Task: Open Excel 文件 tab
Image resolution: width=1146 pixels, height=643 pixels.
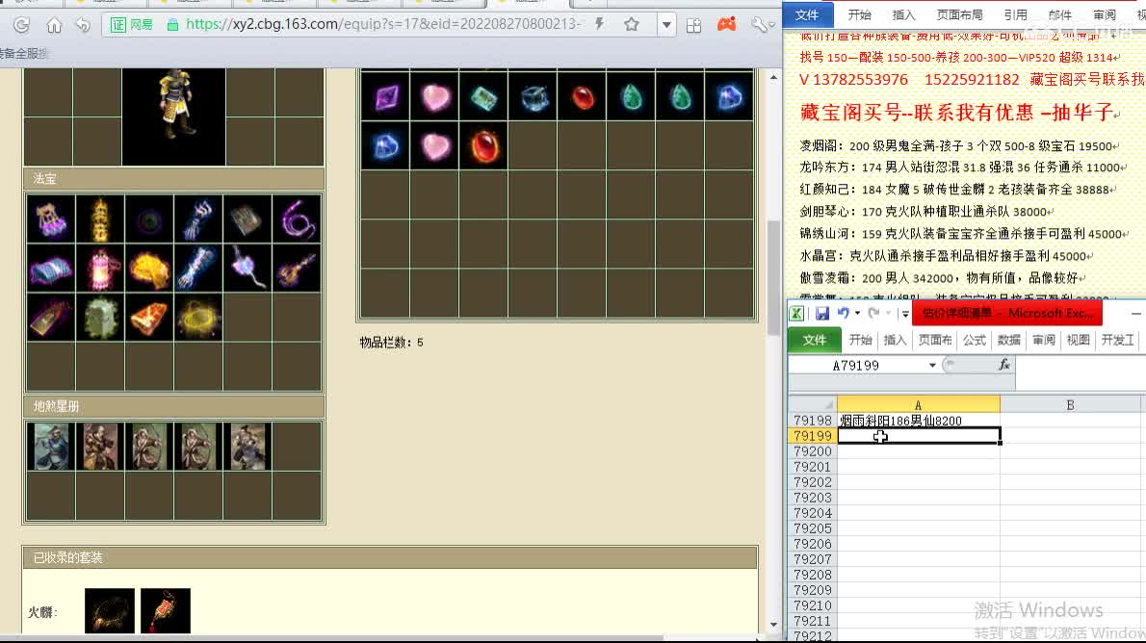Action: [814, 340]
